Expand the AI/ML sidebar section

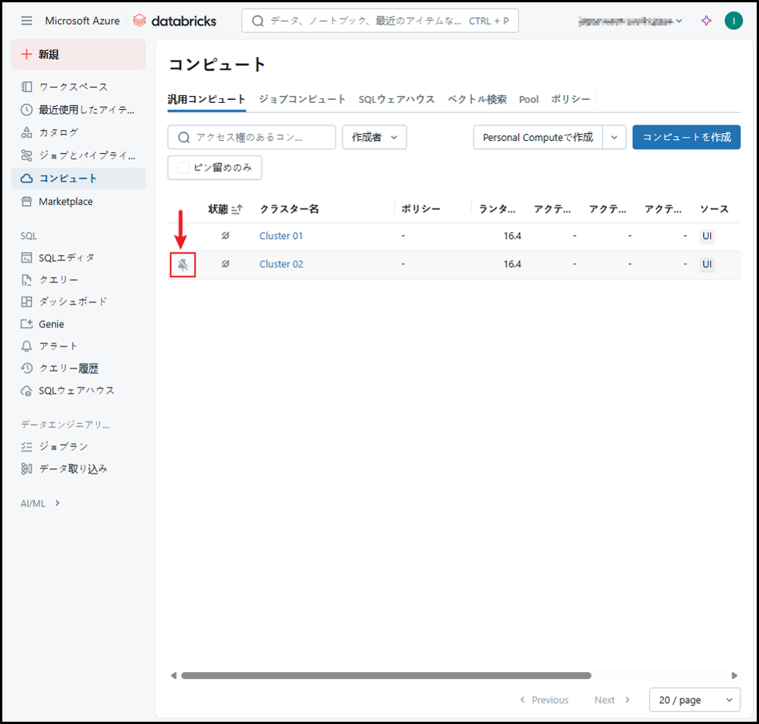pyautogui.click(x=40, y=504)
